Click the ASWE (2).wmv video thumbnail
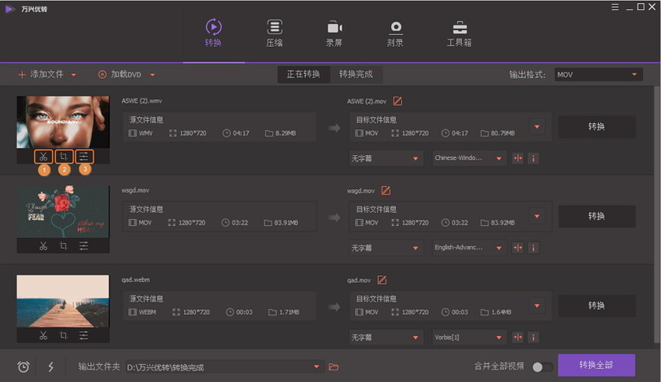661x382 pixels. [62, 122]
